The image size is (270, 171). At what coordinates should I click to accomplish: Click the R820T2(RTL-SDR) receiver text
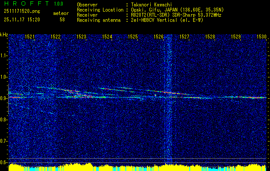(176, 15)
